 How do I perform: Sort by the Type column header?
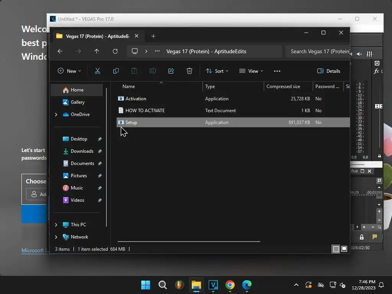(233, 87)
